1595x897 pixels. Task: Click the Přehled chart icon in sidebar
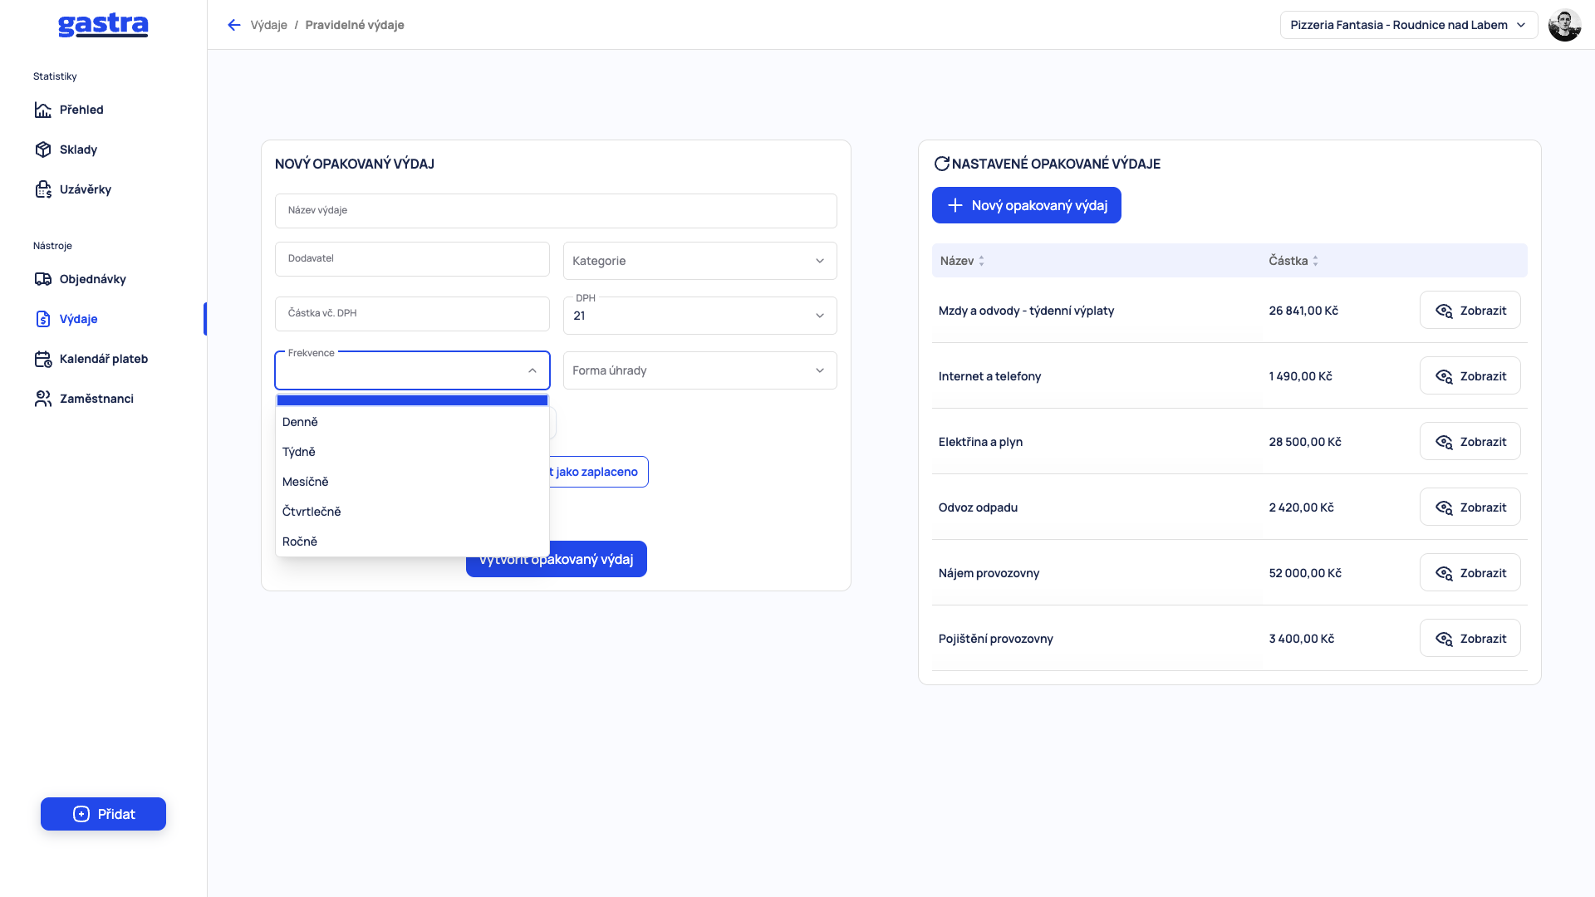point(43,110)
